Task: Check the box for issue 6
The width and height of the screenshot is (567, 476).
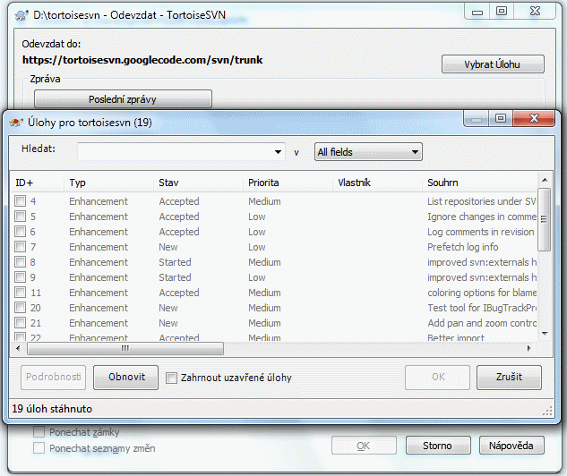Action: click(21, 232)
